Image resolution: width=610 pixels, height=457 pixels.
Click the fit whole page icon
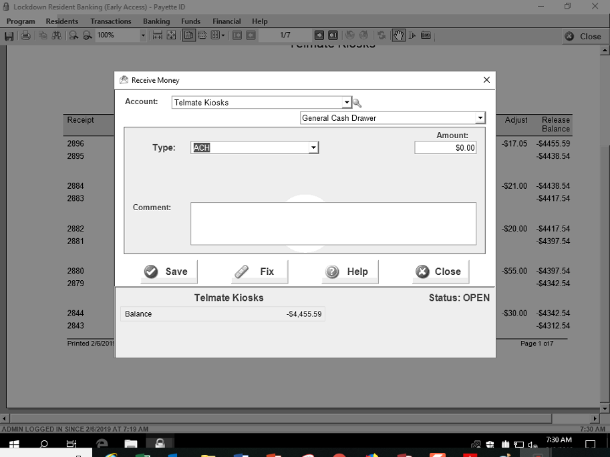pyautogui.click(x=171, y=35)
